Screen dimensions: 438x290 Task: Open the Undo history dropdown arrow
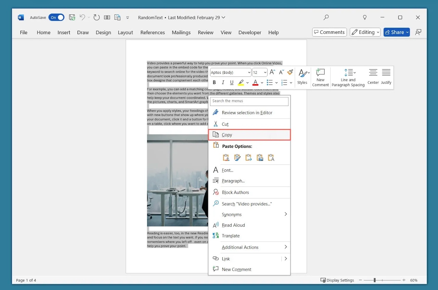click(x=89, y=17)
